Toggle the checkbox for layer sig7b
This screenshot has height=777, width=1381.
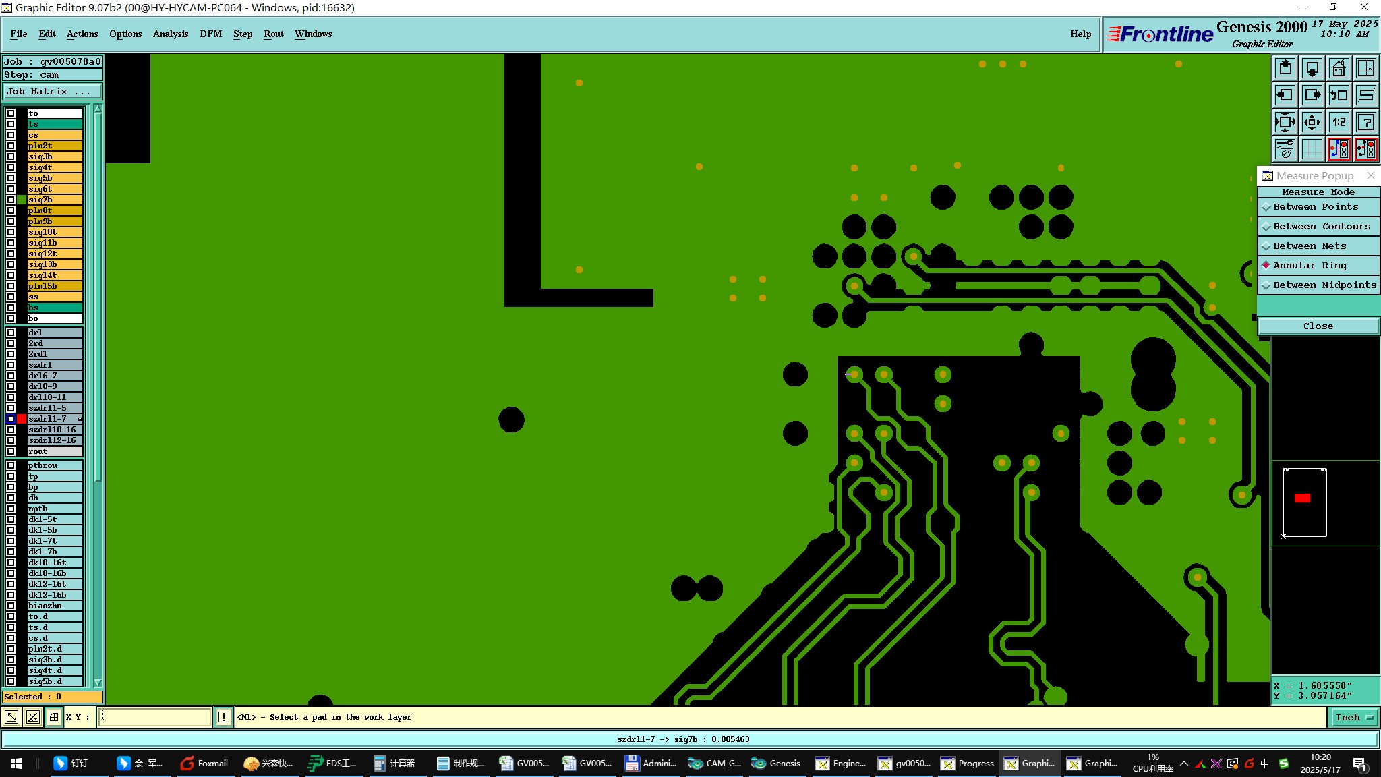coord(11,200)
